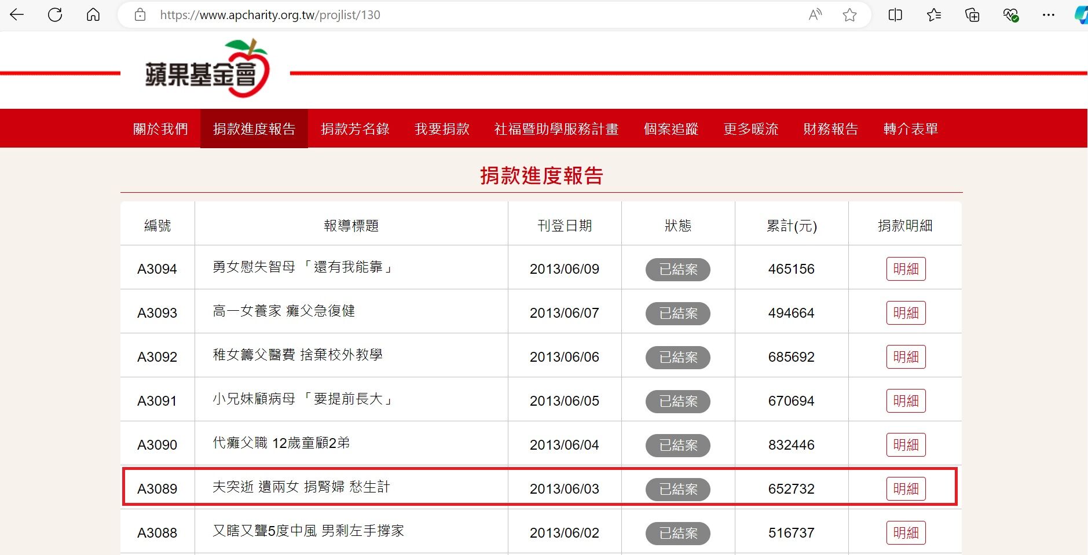Click date 2013/06/05
The height and width of the screenshot is (555, 1088).
coord(565,401)
